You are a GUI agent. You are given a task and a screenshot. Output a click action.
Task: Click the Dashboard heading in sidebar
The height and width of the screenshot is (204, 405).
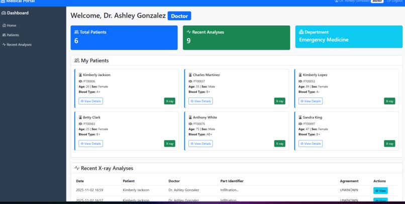tap(15, 13)
